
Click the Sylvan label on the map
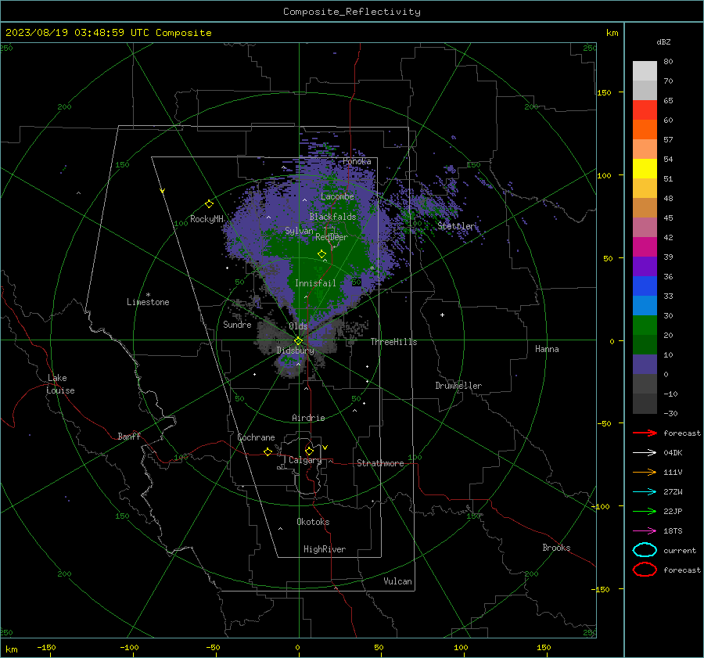(x=299, y=231)
